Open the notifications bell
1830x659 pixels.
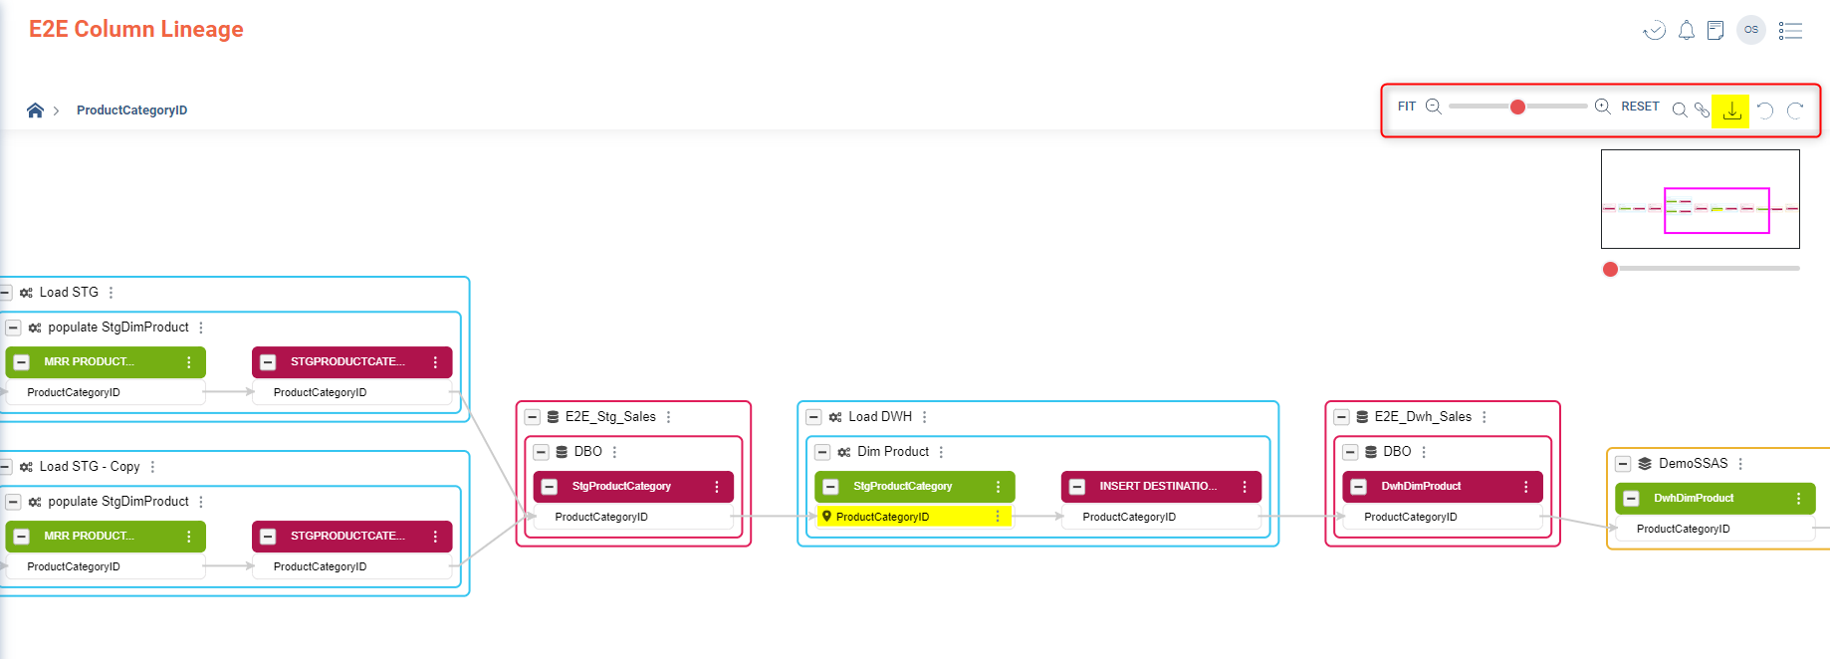1686,31
